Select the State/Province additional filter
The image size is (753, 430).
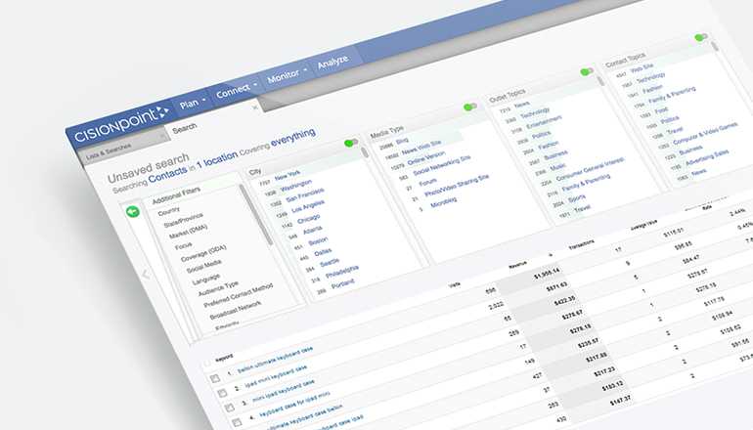pos(184,220)
